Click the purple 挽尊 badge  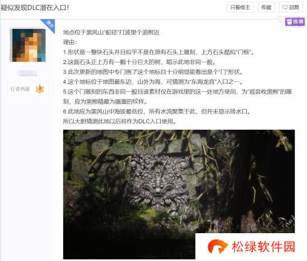click(295, 22)
